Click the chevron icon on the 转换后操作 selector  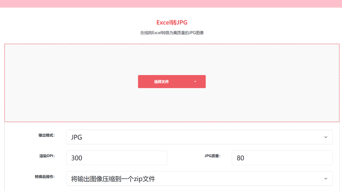pos(325,178)
